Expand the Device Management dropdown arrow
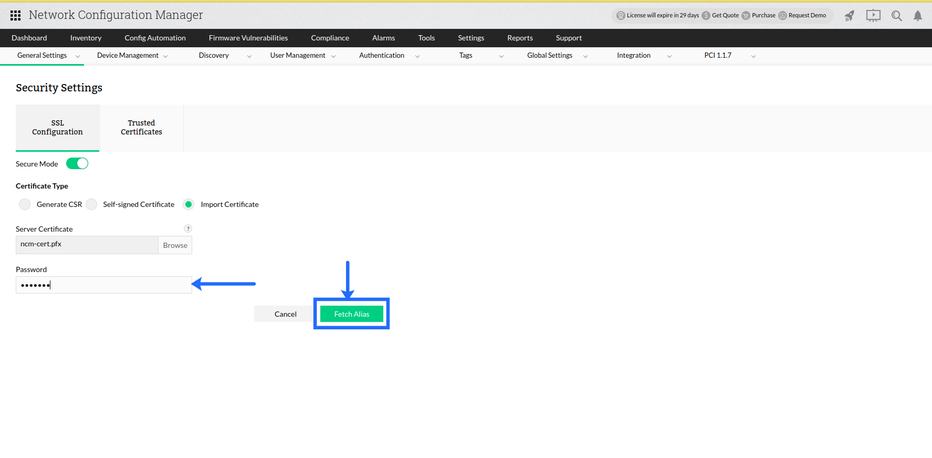This screenshot has height=458, width=932. coord(165,56)
